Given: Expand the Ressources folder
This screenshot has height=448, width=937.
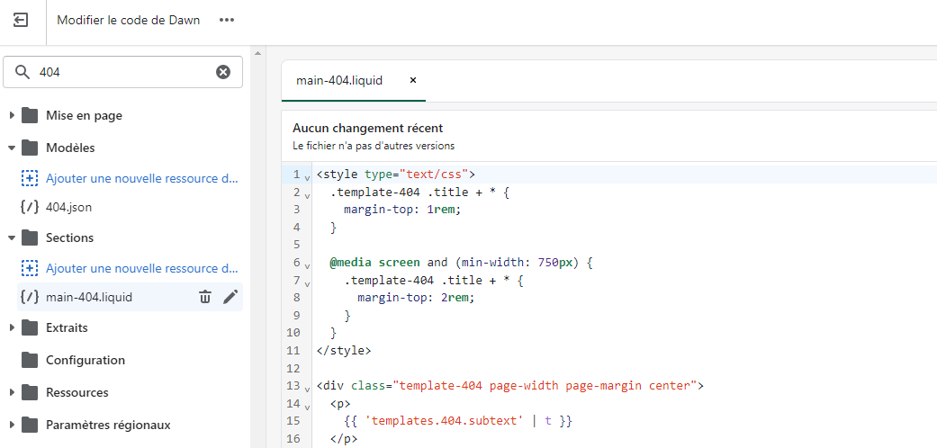Looking at the screenshot, I should tap(12, 392).
